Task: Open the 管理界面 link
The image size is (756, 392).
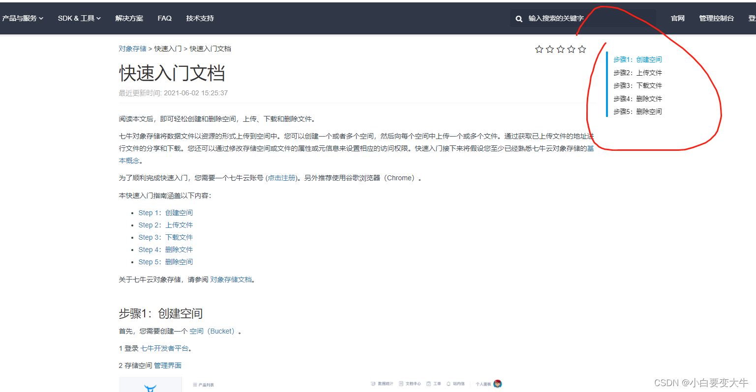Action: 168,365
